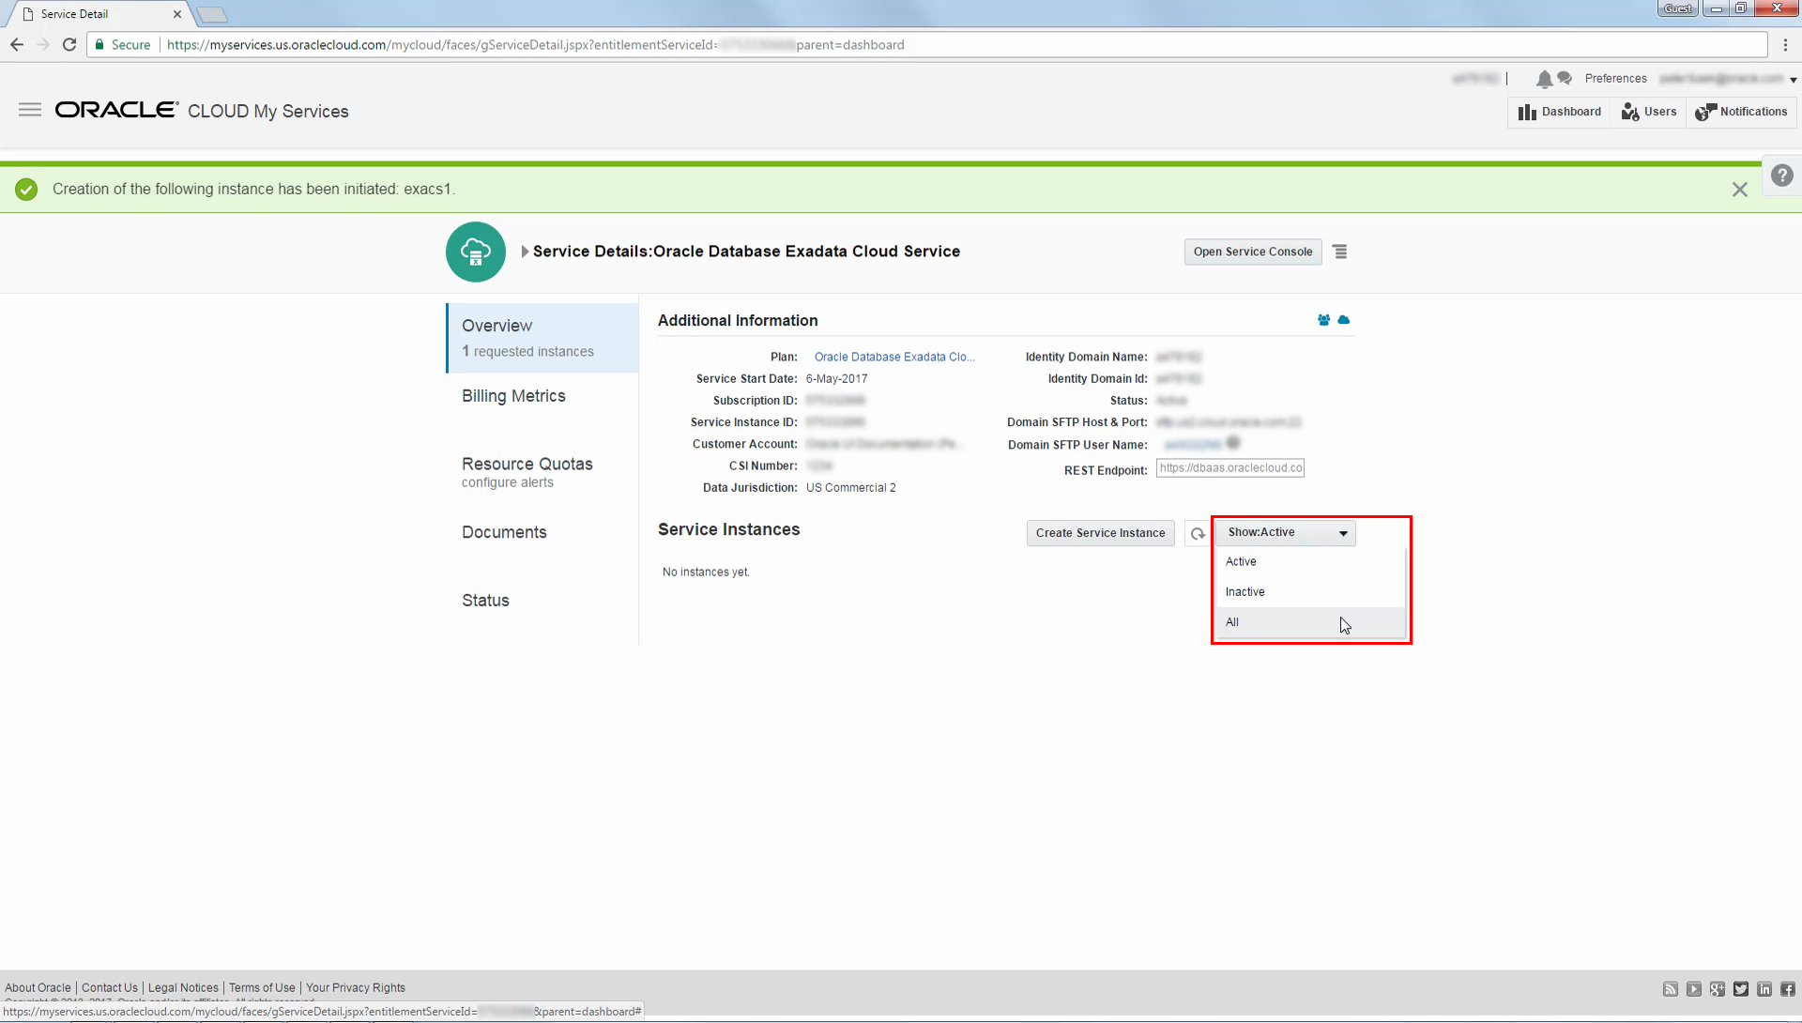Open Your Privacy Rights link
The width and height of the screenshot is (1802, 1023).
click(x=356, y=988)
